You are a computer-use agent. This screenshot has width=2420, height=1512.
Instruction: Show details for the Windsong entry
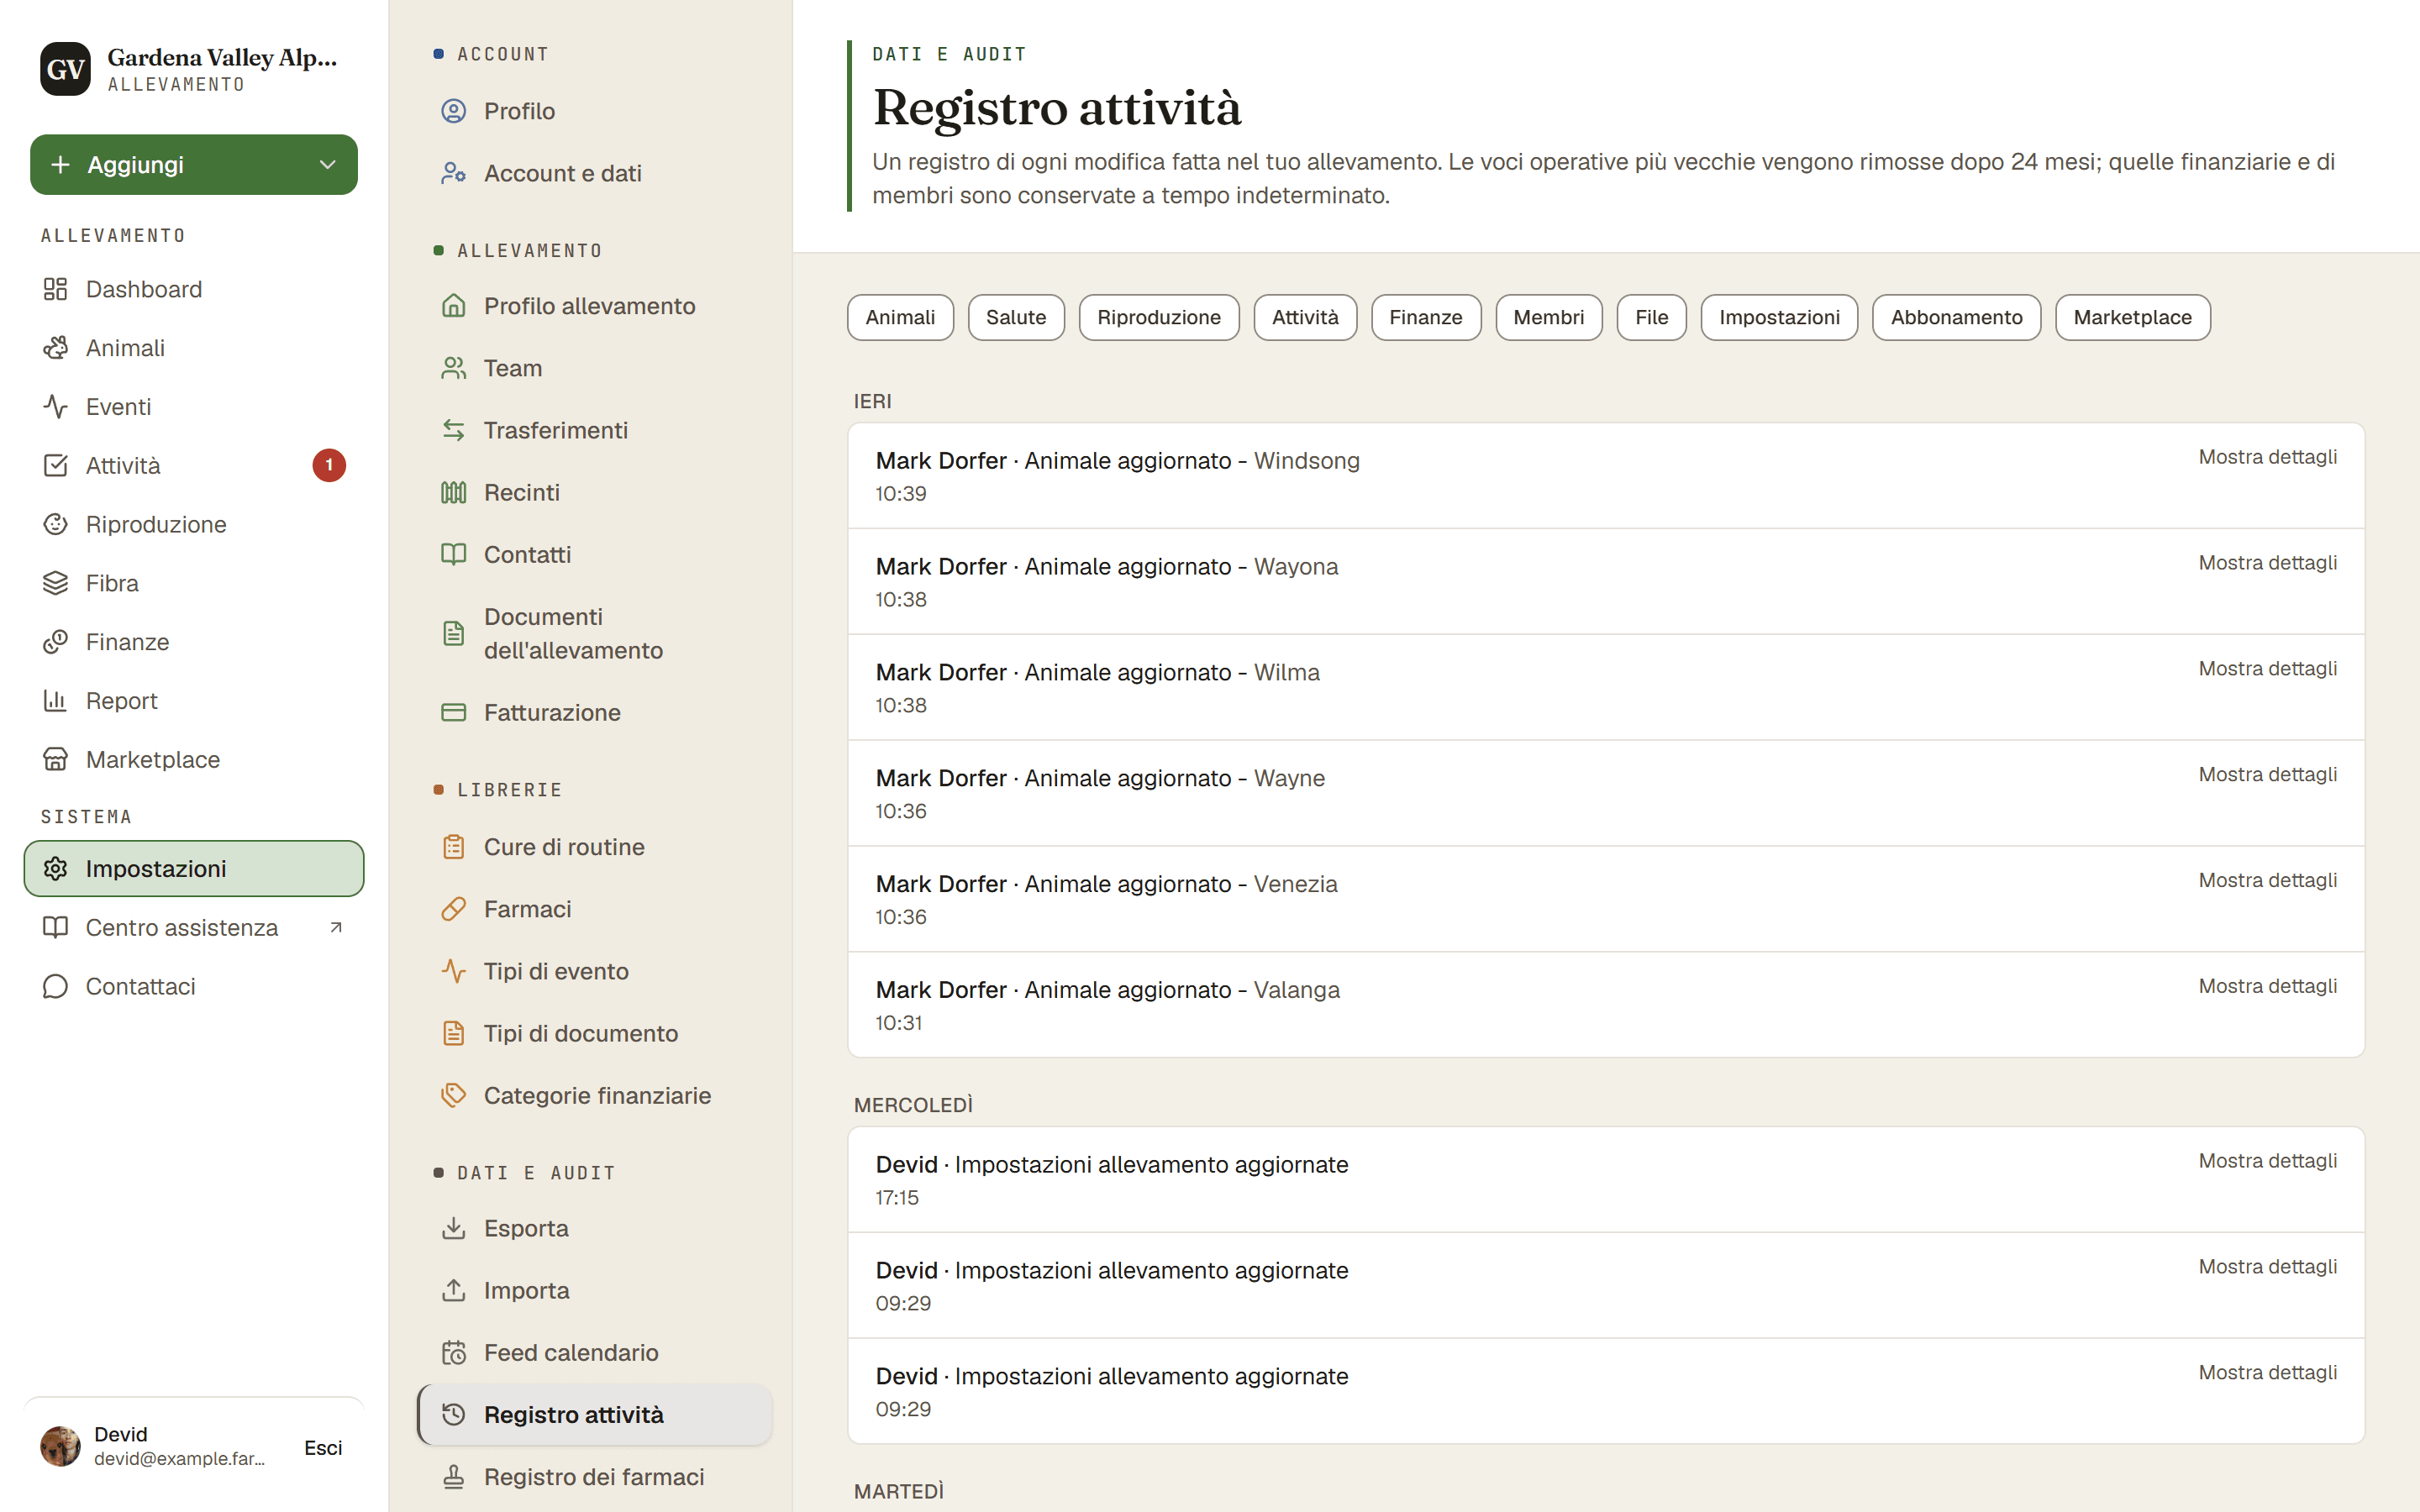[x=2267, y=457]
